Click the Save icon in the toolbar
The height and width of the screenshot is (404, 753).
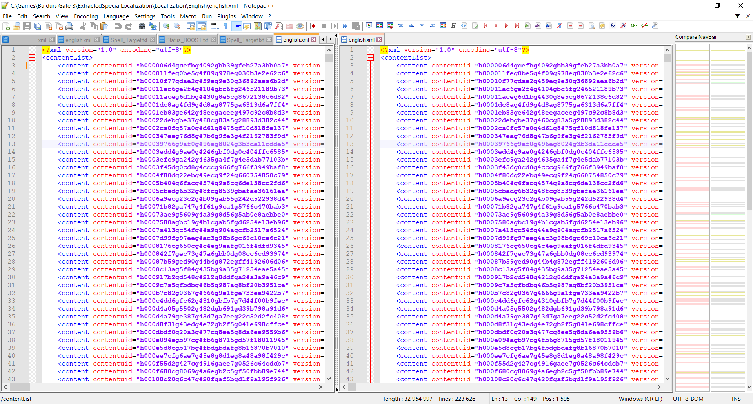click(27, 26)
